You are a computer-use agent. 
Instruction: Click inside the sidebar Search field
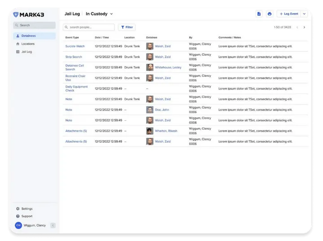(x=35, y=25)
